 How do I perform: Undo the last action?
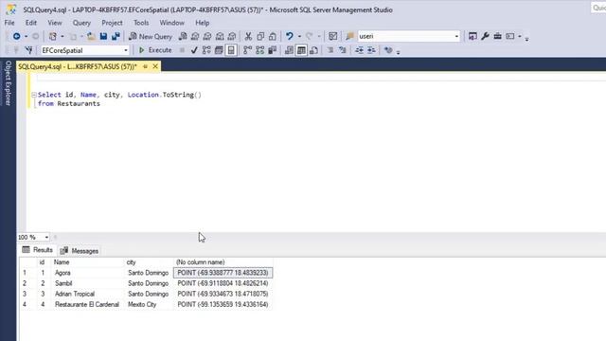click(x=289, y=36)
